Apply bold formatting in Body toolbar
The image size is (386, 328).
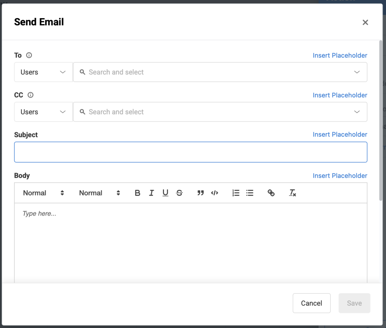137,193
